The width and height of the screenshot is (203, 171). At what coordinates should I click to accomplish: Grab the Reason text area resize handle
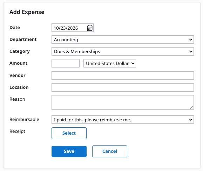pos(192,107)
